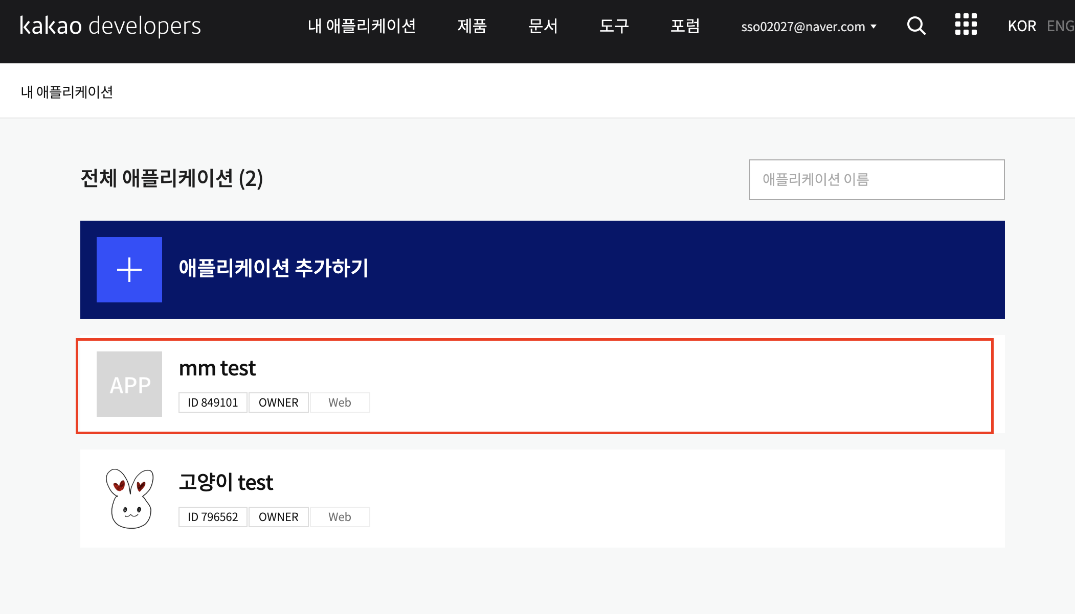
Task: Open the 도구 menu
Action: tap(614, 26)
